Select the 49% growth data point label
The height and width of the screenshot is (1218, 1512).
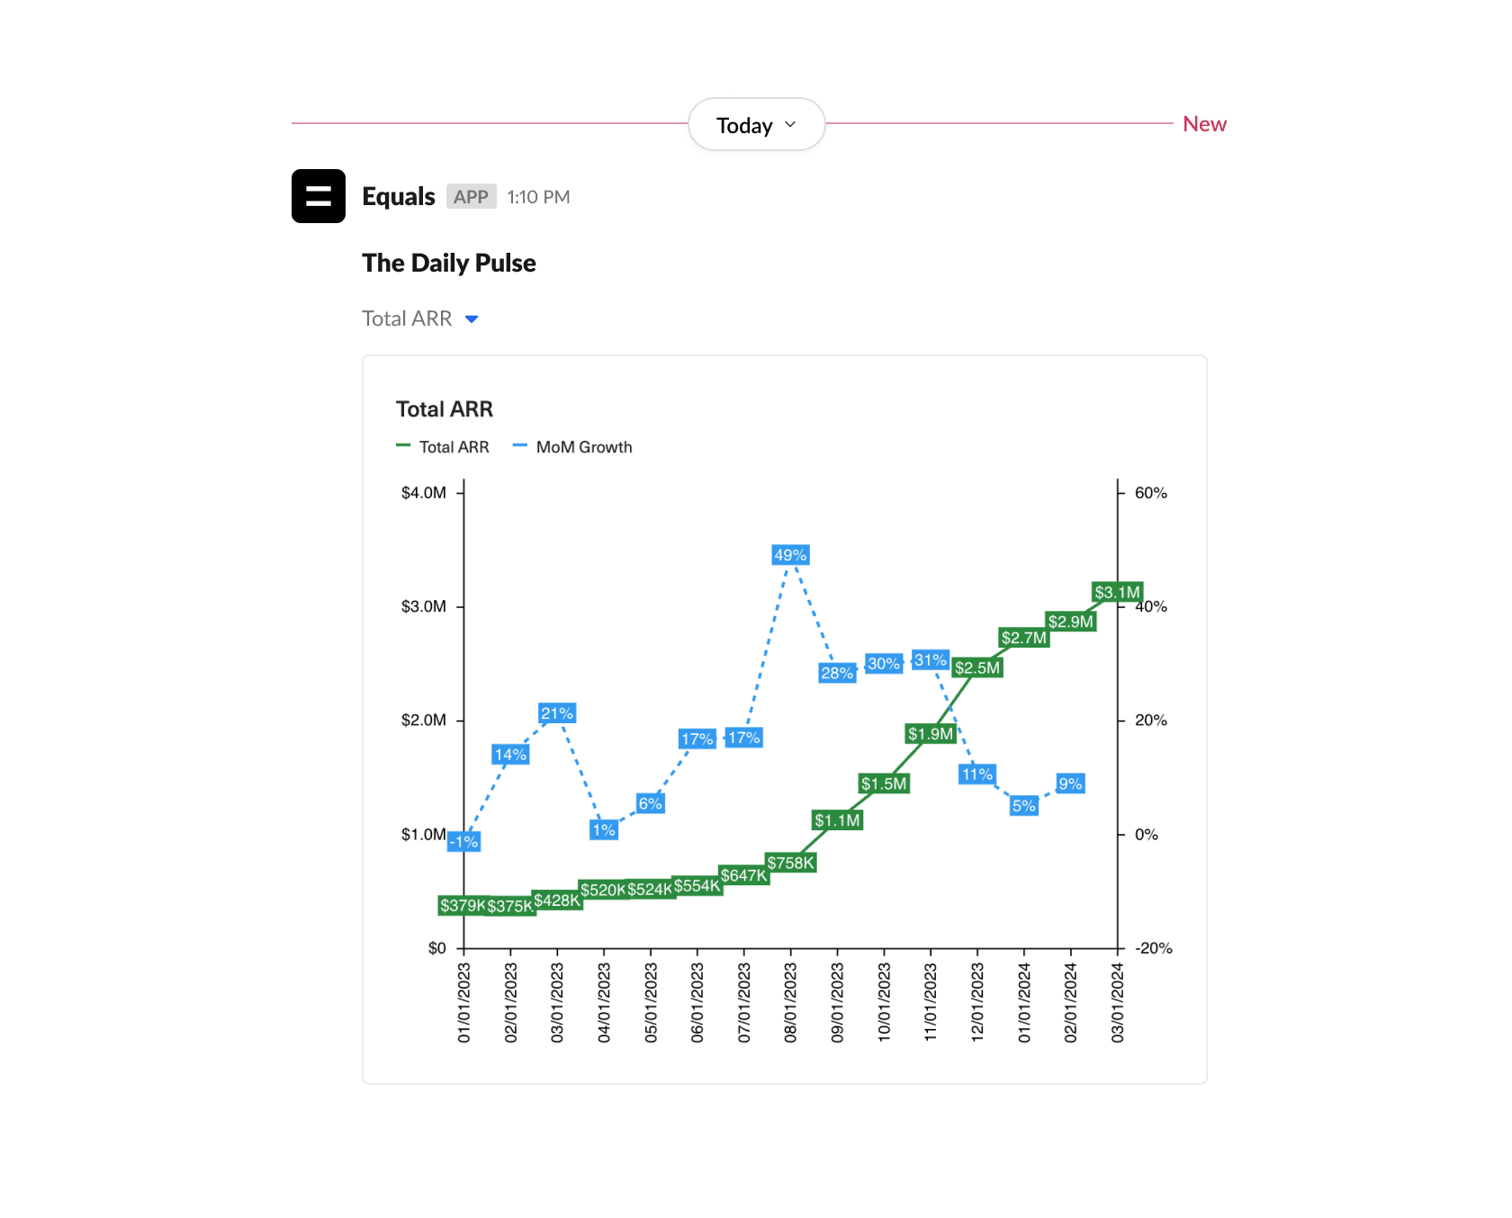[789, 554]
